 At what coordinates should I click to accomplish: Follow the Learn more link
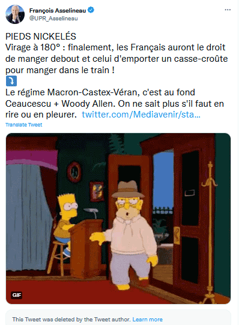147,320
